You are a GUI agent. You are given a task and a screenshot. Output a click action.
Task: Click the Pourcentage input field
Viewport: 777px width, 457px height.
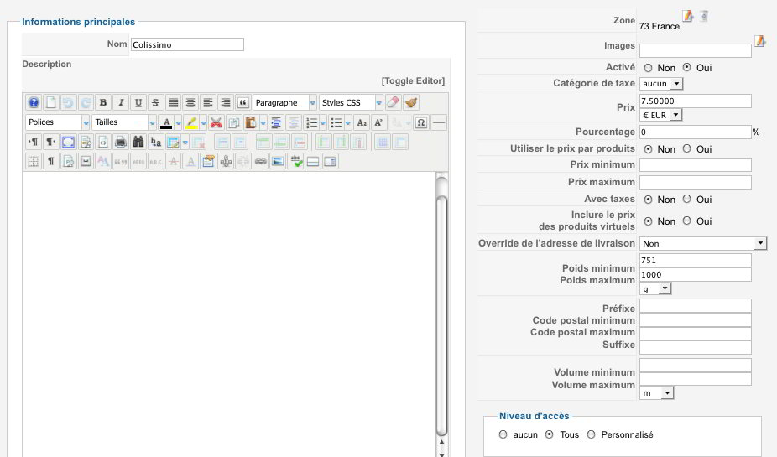pos(696,132)
